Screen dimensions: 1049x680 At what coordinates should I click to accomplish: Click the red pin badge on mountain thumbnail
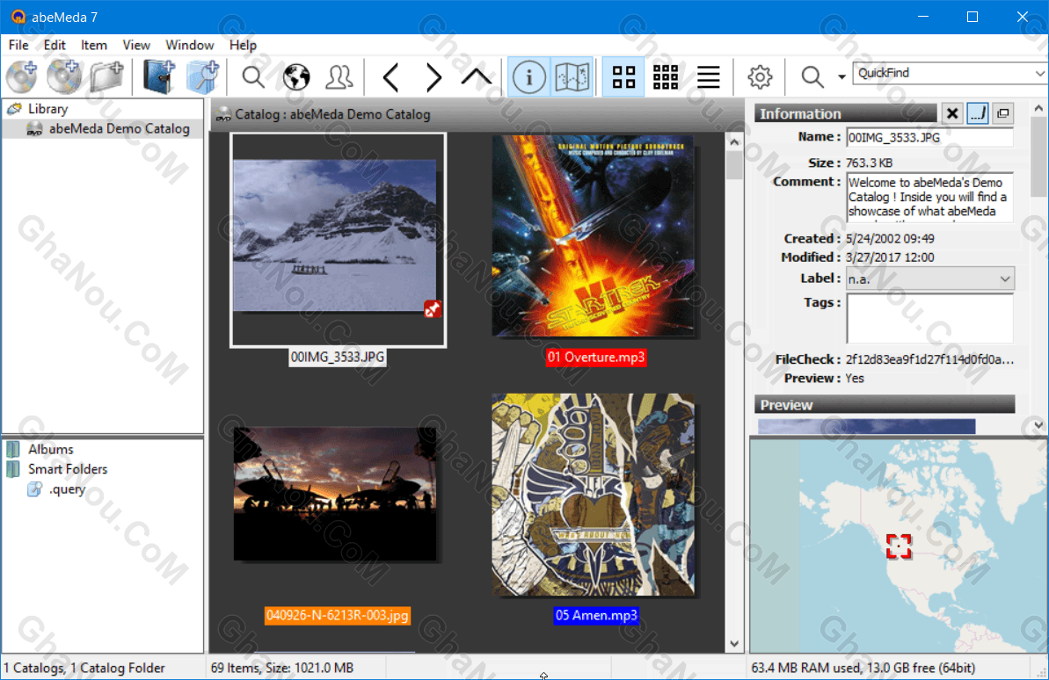433,309
